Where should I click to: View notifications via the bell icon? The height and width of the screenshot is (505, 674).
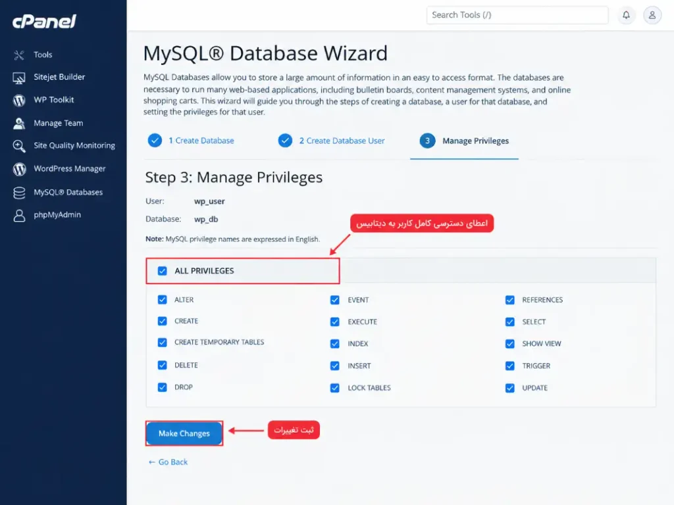(627, 15)
